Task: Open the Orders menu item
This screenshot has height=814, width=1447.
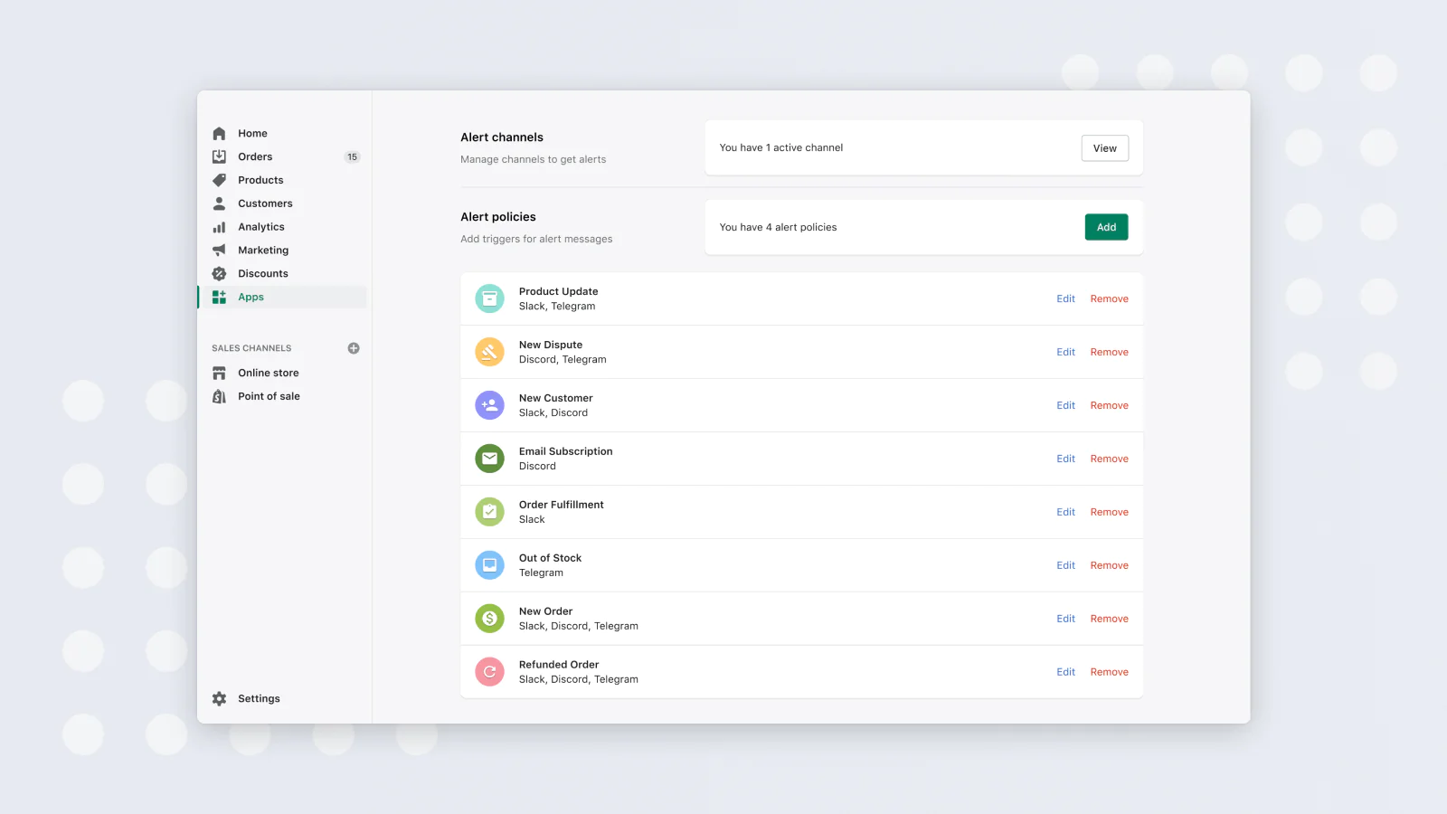Action: point(255,156)
